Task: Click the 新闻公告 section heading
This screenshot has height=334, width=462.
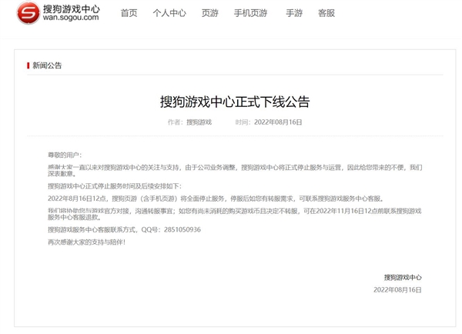Action: (x=47, y=65)
